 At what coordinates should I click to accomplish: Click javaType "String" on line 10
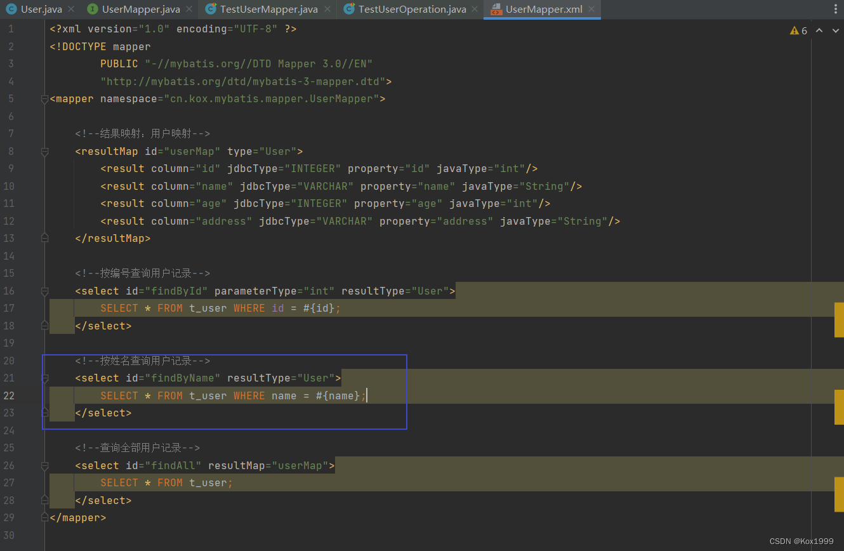[544, 187]
